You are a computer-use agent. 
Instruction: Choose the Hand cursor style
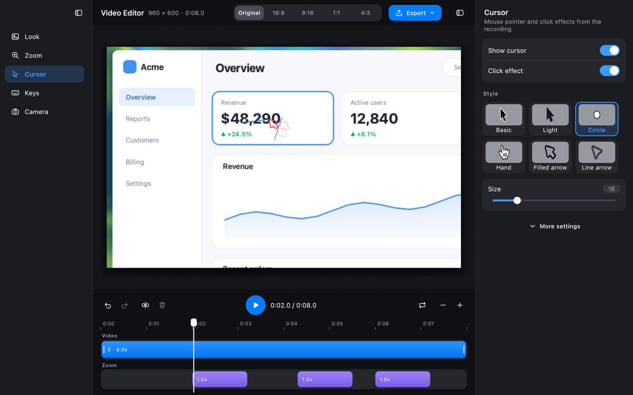504,157
